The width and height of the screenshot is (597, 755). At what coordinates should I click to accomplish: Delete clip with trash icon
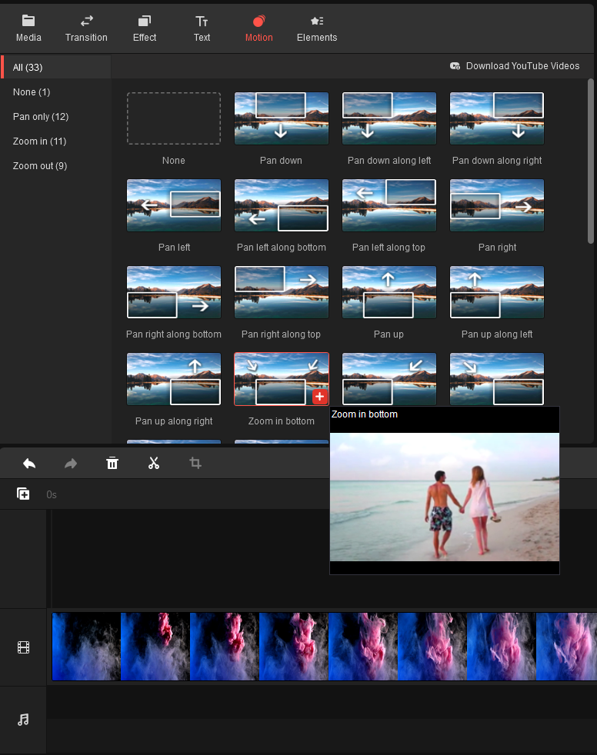pyautogui.click(x=112, y=464)
